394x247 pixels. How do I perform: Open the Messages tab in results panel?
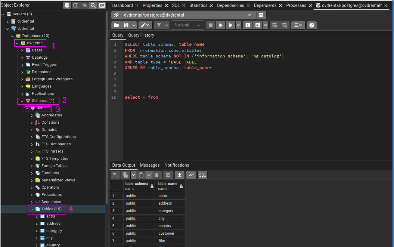(x=150, y=165)
